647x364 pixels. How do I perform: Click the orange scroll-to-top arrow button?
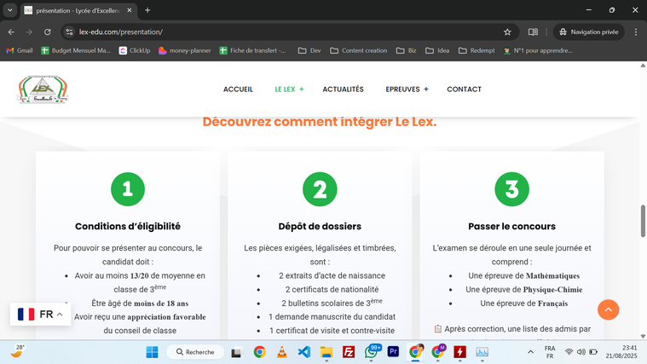tap(608, 309)
